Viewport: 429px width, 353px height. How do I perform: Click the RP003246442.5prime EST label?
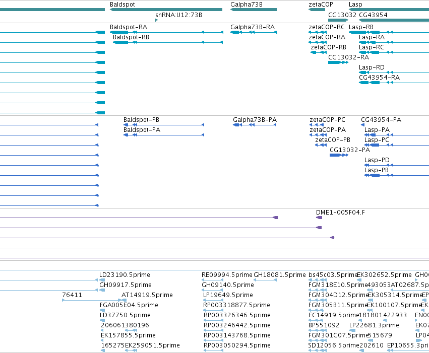237,325
